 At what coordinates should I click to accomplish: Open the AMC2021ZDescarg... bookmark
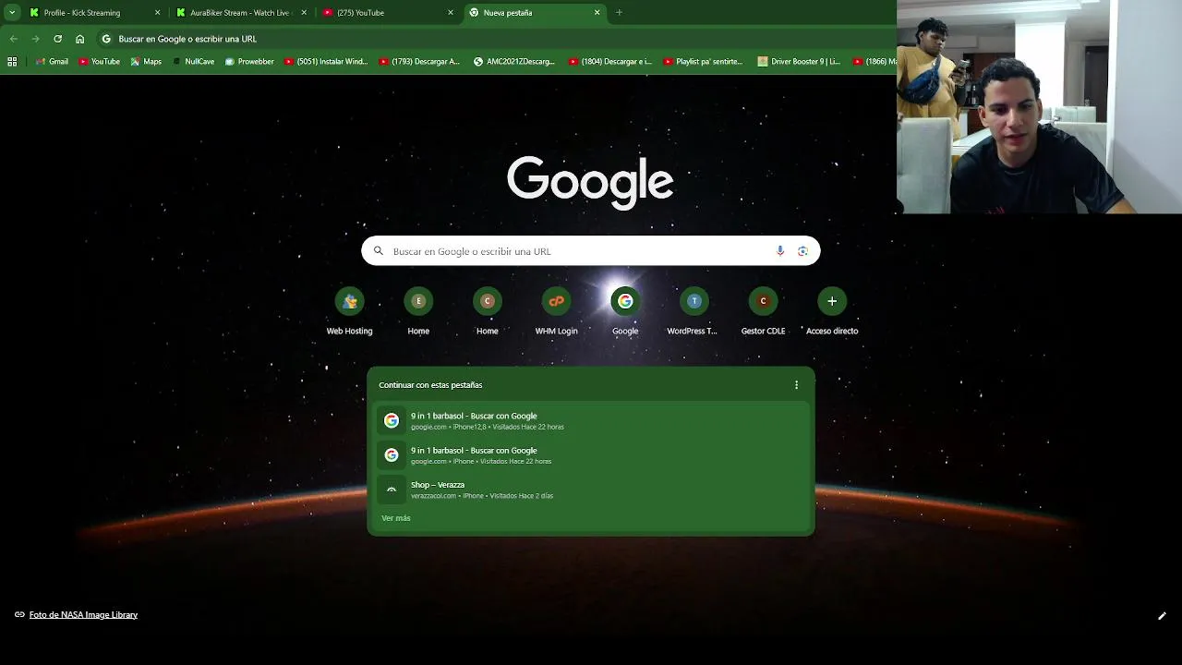[514, 62]
